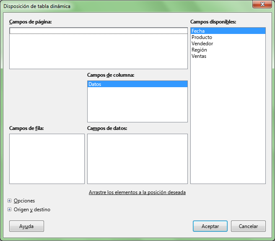The width and height of the screenshot is (275, 241).
Task: Select the Producto field
Action: point(202,37)
